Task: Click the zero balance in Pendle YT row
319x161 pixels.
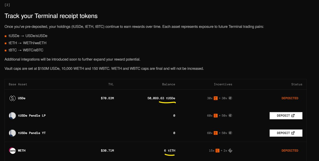Action: pyautogui.click(x=174, y=133)
